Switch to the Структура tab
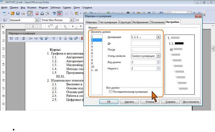Viewport: 215px width, 132px height. pyautogui.click(x=125, y=22)
